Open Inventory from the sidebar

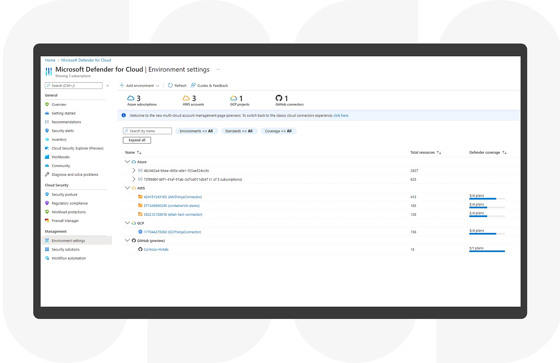tap(59, 139)
